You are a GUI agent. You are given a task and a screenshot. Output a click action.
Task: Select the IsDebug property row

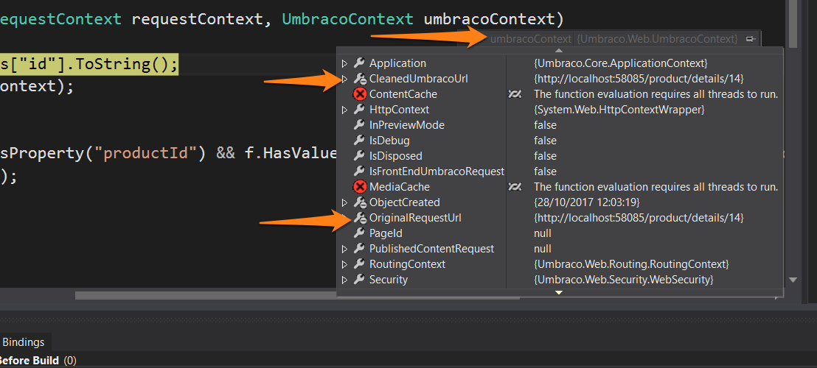click(x=389, y=141)
